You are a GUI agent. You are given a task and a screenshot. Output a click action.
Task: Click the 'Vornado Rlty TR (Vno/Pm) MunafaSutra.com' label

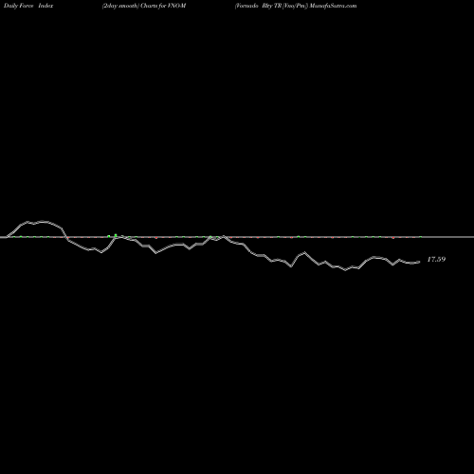pyautogui.click(x=296, y=6)
